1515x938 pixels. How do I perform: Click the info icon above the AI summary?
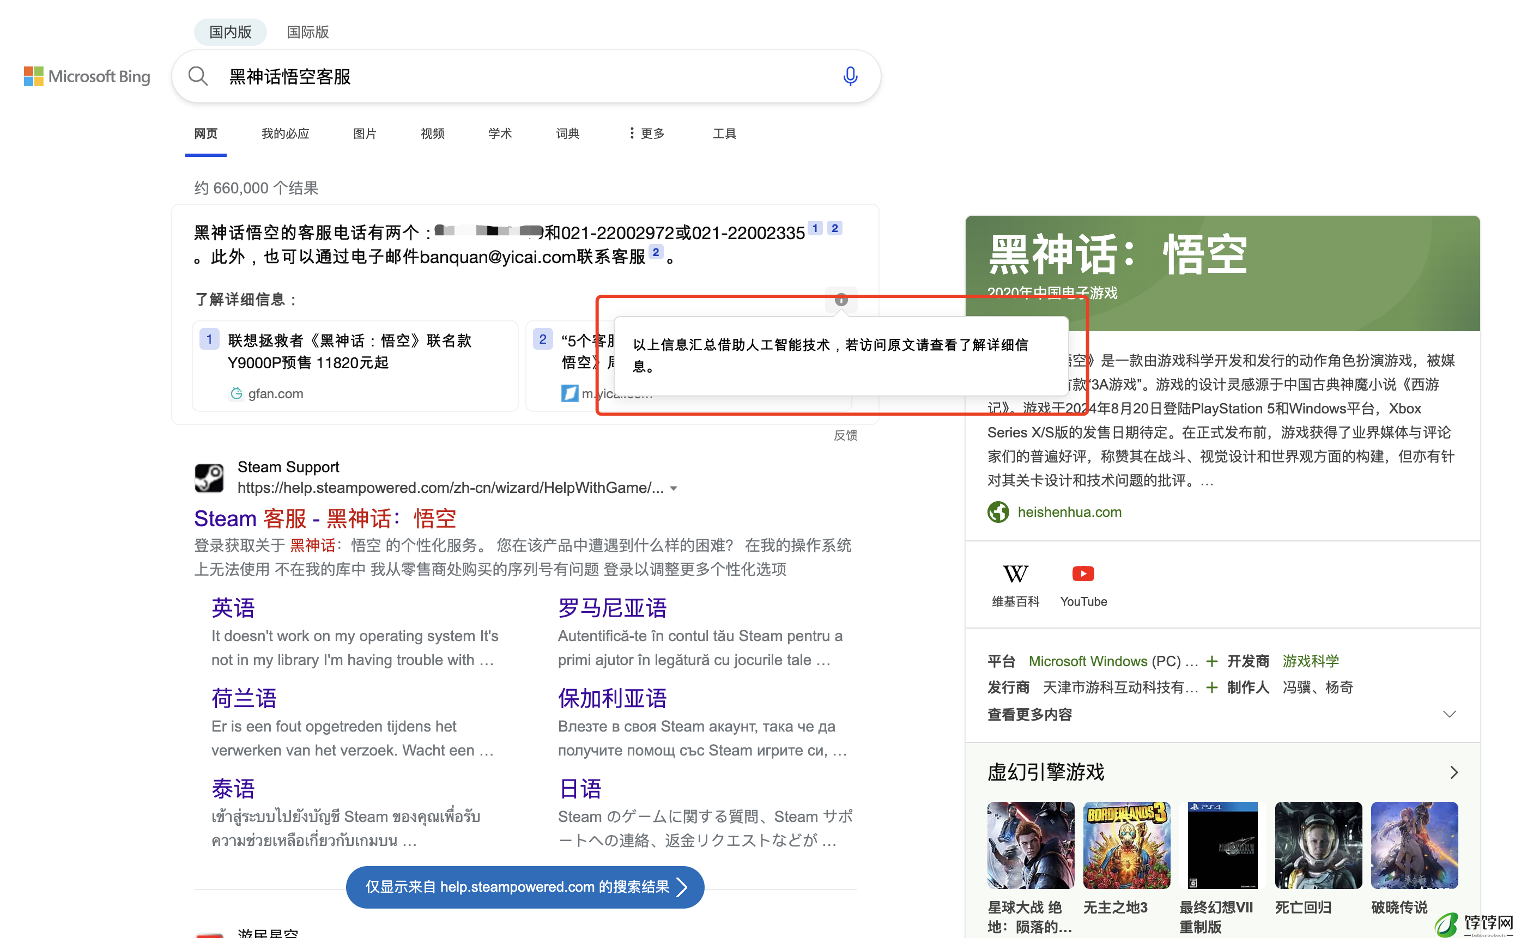tap(840, 300)
